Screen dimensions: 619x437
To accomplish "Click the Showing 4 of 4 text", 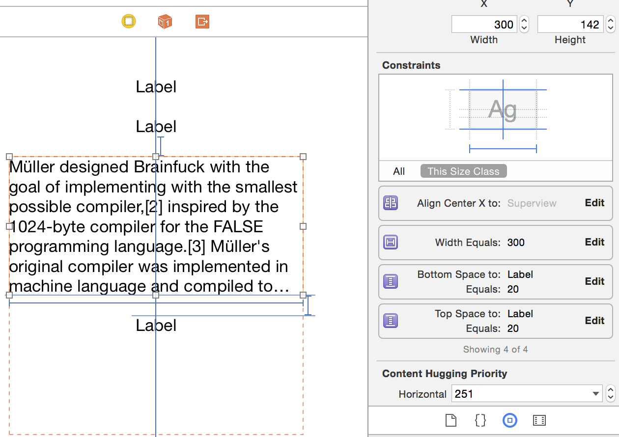I will click(495, 350).
